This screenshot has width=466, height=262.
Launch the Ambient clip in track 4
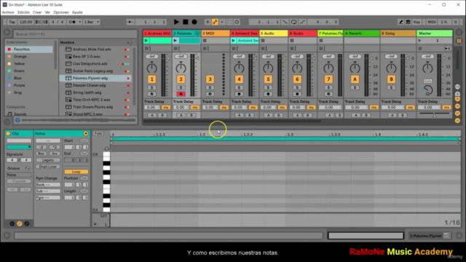(234, 41)
